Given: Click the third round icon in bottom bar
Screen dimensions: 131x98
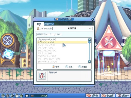Looking at the screenshot, I should 12,96.
